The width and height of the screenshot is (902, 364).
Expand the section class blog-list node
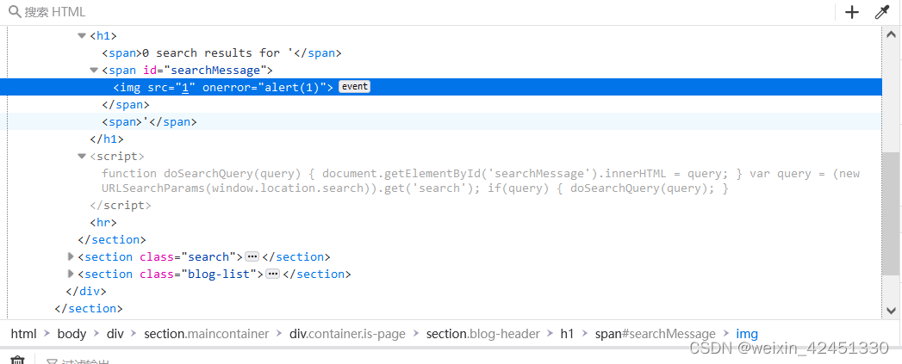[x=72, y=274]
